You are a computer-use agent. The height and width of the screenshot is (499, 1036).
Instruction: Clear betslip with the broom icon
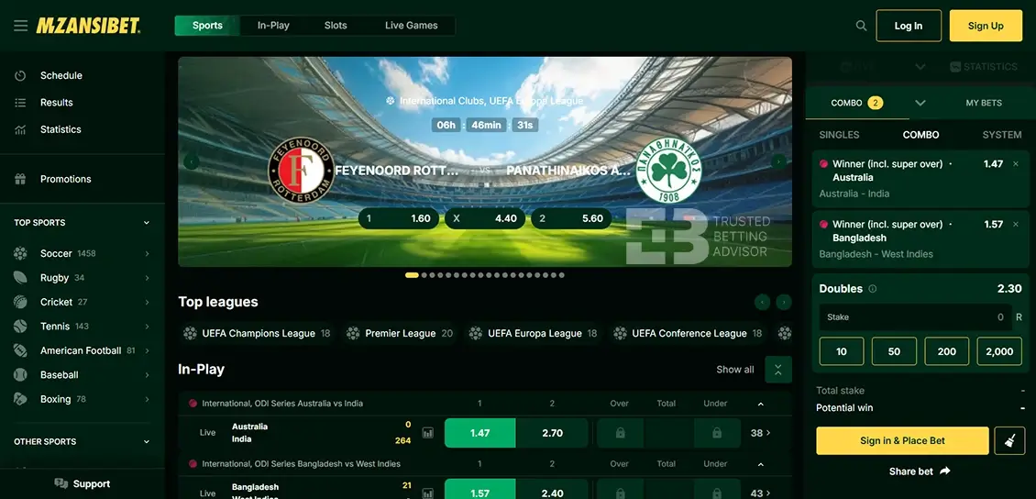(1009, 441)
